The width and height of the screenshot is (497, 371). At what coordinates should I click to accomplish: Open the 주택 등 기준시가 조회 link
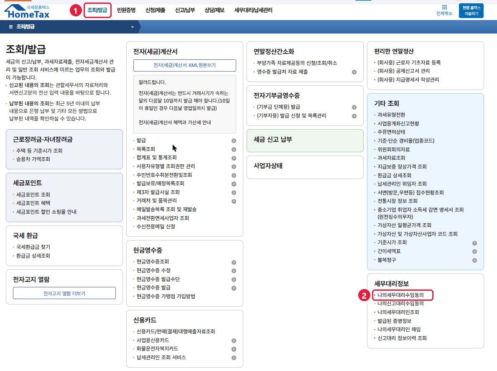tap(39, 151)
